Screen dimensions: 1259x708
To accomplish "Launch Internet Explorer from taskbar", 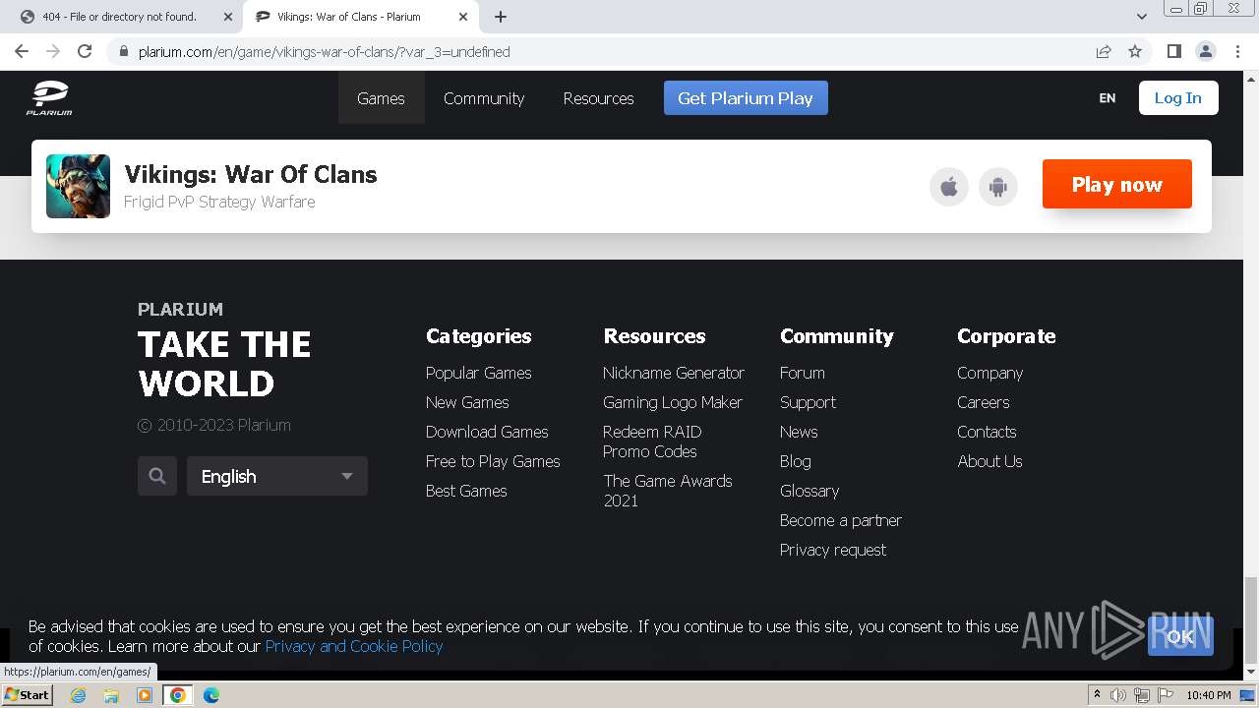I will pos(78,695).
